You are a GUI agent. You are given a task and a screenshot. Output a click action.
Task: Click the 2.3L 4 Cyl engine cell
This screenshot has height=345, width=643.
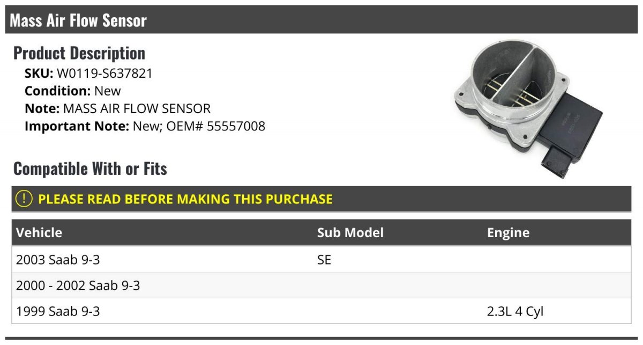[515, 311]
